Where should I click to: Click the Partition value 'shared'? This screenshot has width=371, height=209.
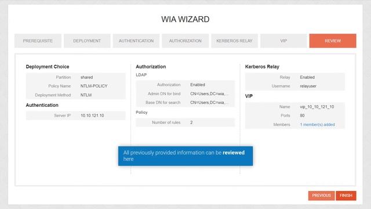point(86,77)
